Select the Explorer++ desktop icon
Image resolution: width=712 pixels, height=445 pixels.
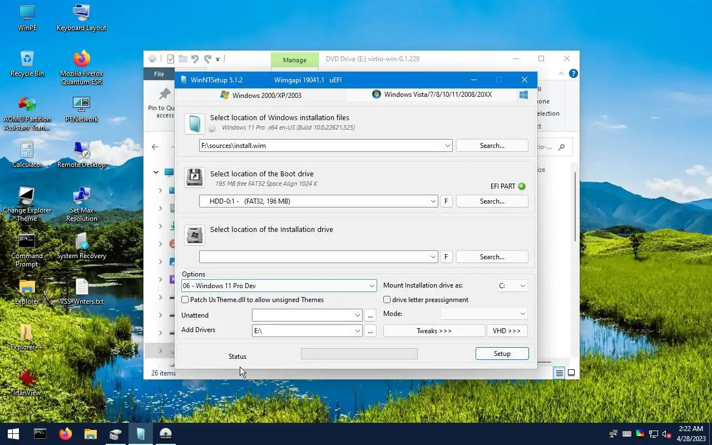27,337
